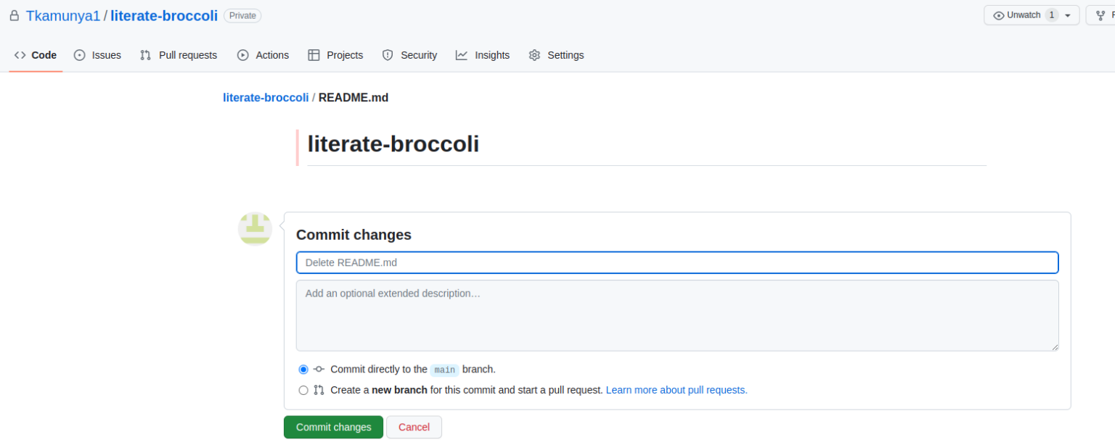Choose create a new branch for this commit
The height and width of the screenshot is (445, 1115).
coord(303,390)
